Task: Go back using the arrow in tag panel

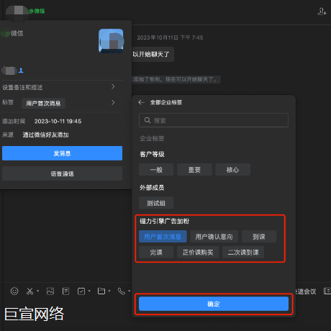Action: point(141,102)
